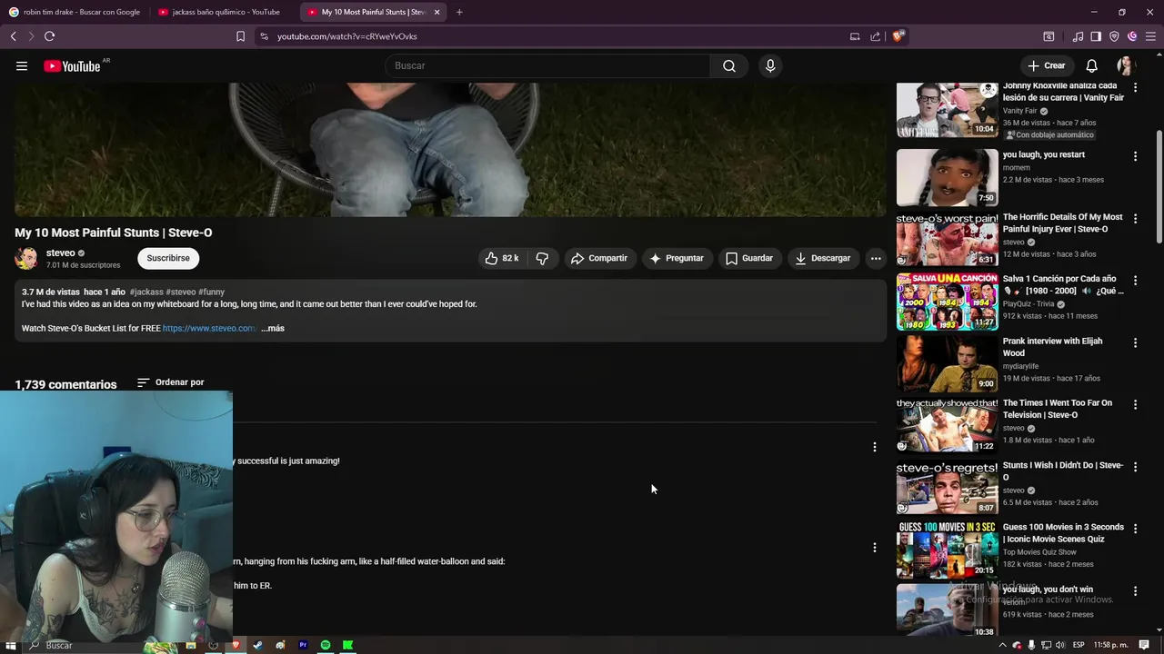Switch to robin tim drake Google tab
This screenshot has height=654, width=1164.
coord(75,12)
